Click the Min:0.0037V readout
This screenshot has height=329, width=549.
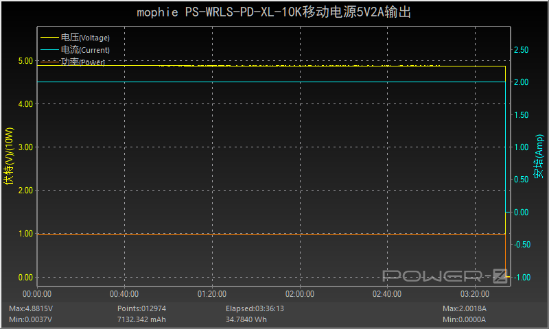click(x=30, y=319)
